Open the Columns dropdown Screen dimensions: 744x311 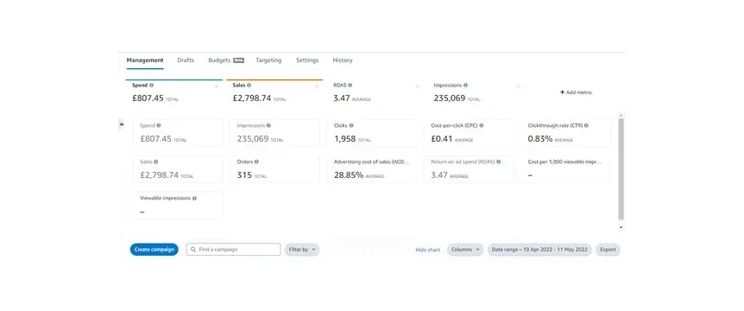[465, 250]
